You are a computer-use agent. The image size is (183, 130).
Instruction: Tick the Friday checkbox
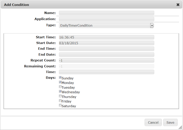pos(60,101)
